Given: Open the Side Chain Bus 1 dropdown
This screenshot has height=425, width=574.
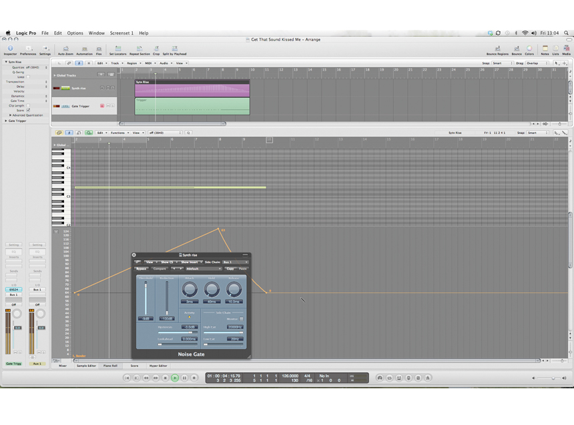Looking at the screenshot, I should (236, 262).
